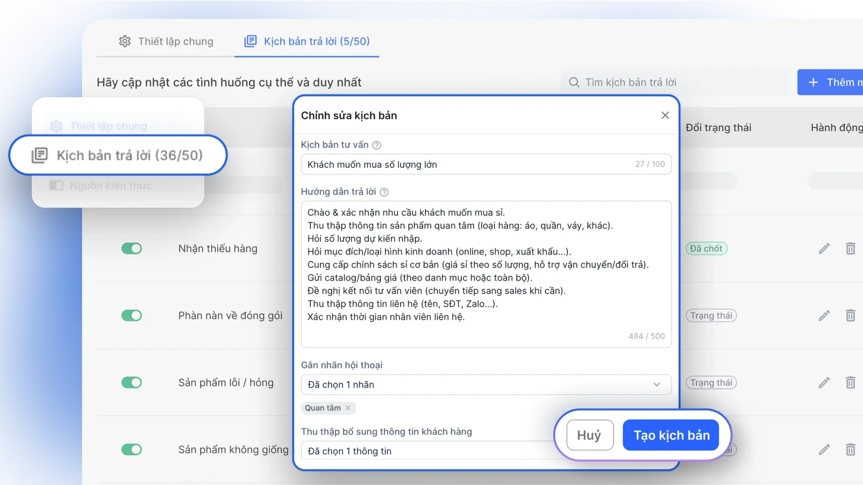Open the Trạng thái status dropdown

(x=711, y=316)
